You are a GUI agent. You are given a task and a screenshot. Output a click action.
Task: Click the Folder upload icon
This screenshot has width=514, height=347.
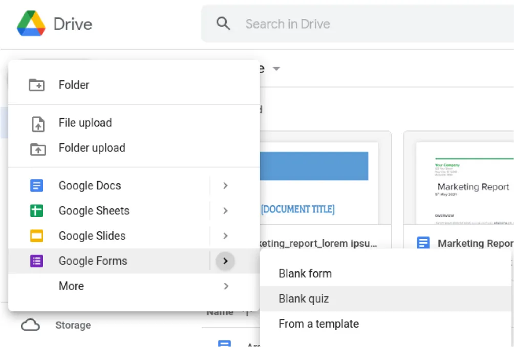(x=37, y=147)
